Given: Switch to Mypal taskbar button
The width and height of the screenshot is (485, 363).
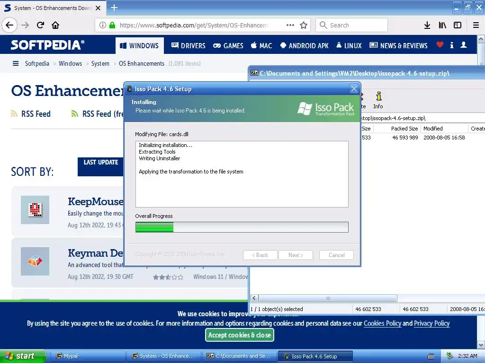Looking at the screenshot, I should (x=88, y=356).
